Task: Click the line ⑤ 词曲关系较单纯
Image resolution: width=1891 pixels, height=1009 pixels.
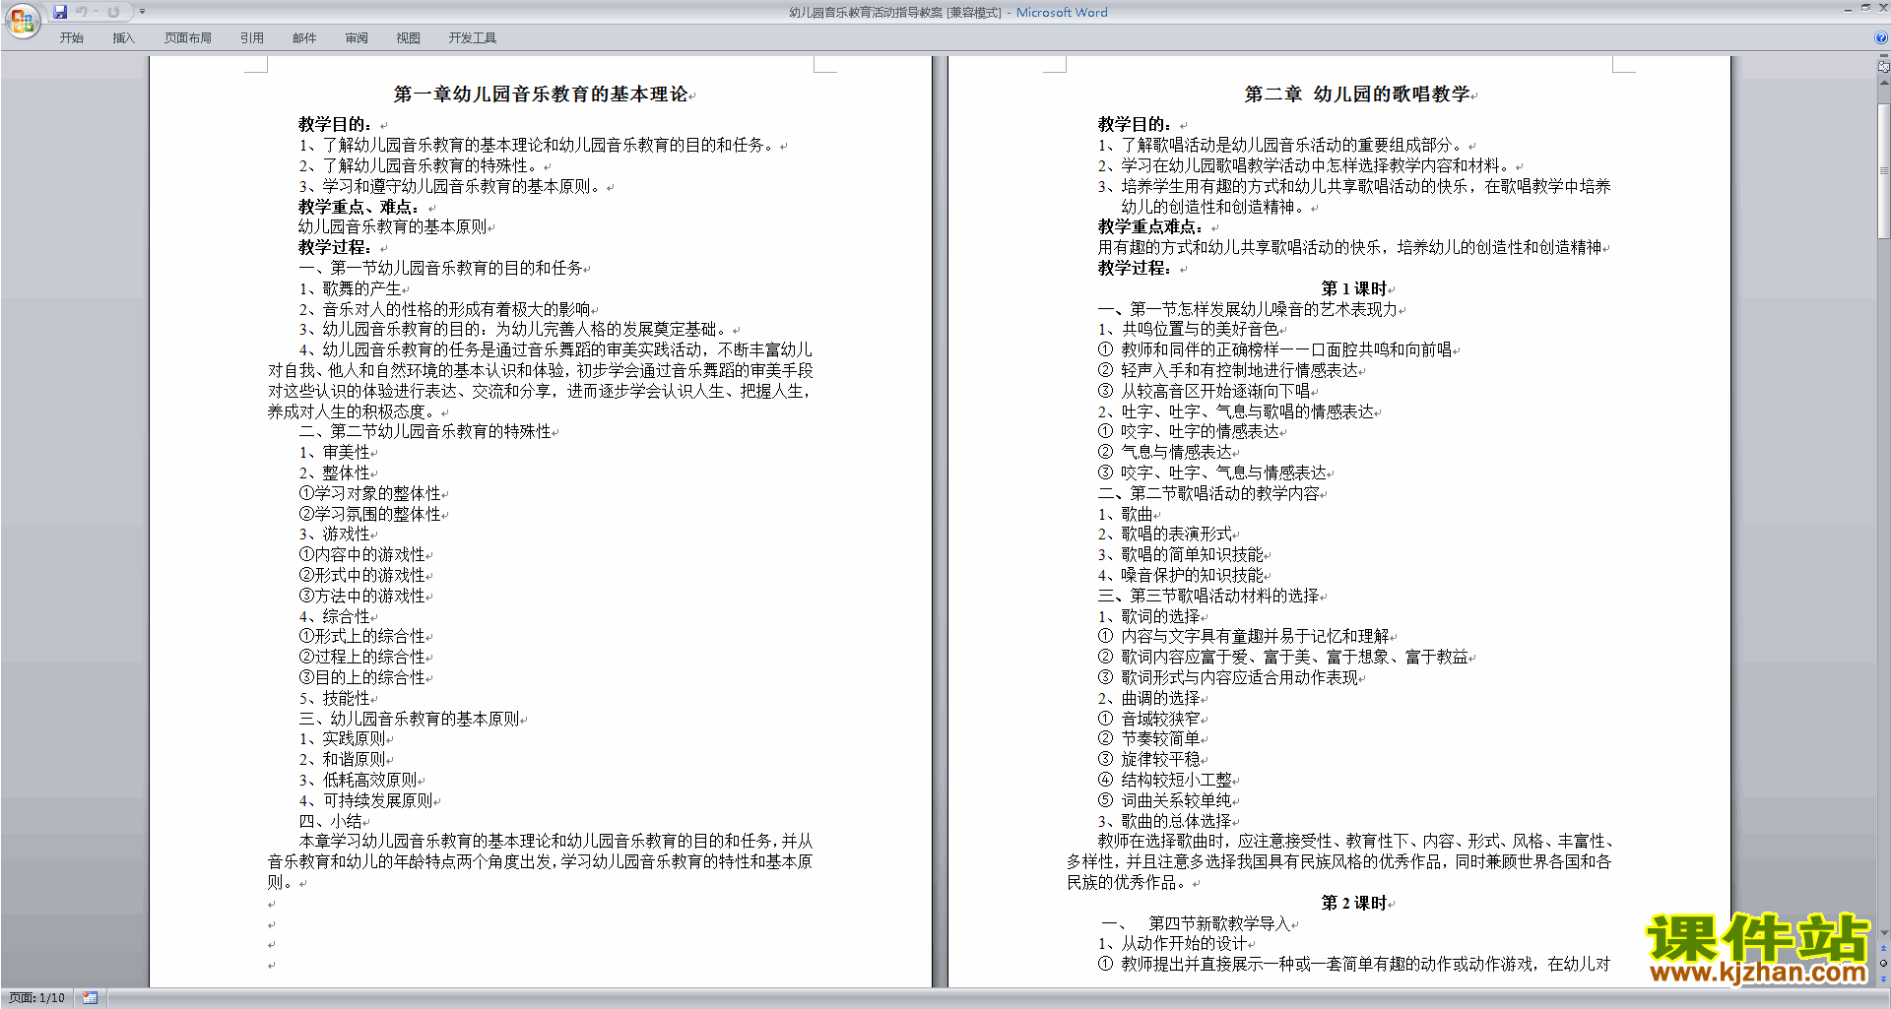Action: [1165, 800]
